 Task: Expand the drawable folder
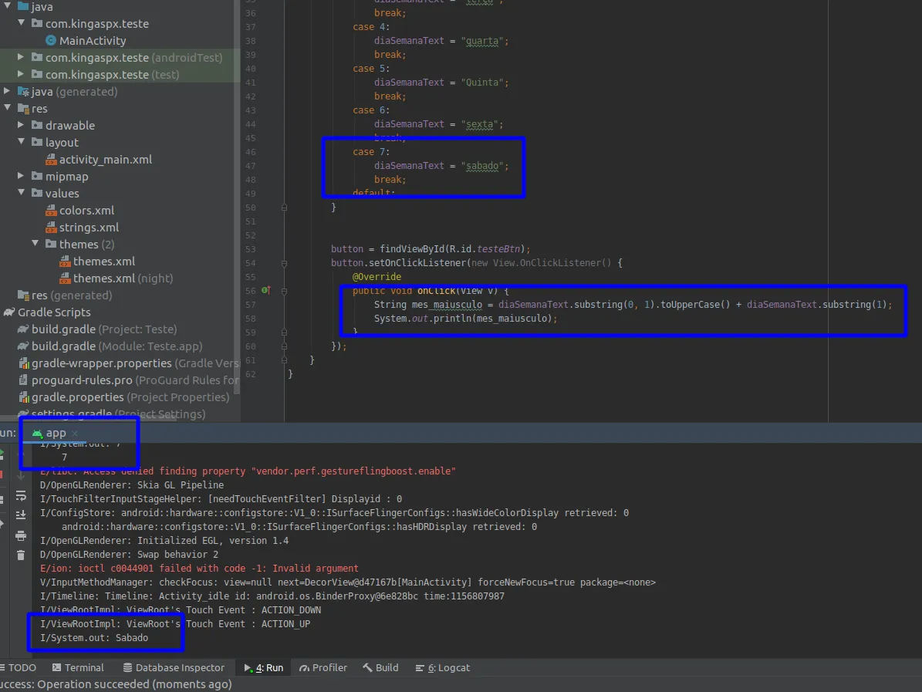(x=22, y=126)
